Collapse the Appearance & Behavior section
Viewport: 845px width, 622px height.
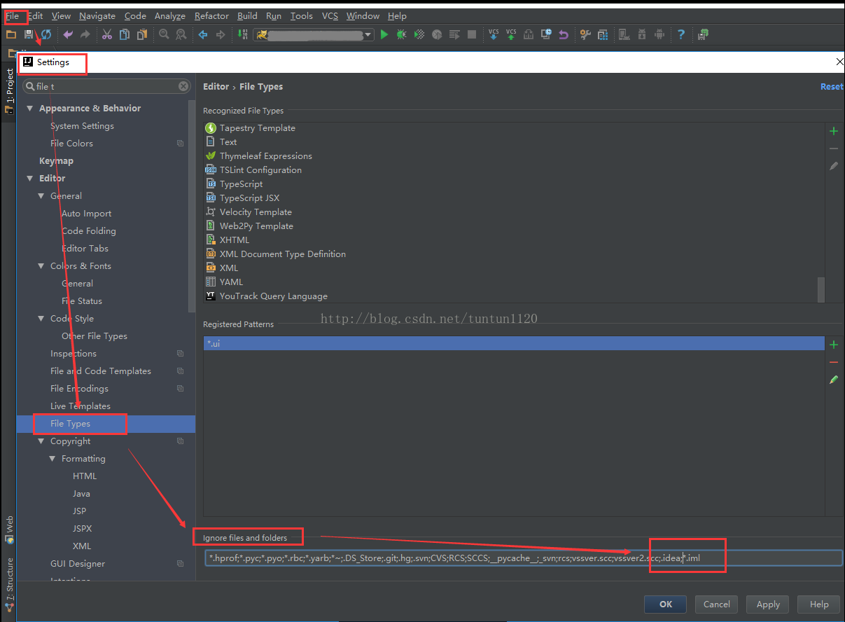coord(30,109)
